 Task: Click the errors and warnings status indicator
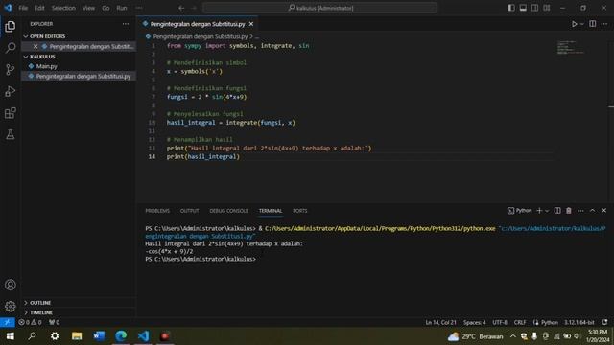(x=30, y=322)
